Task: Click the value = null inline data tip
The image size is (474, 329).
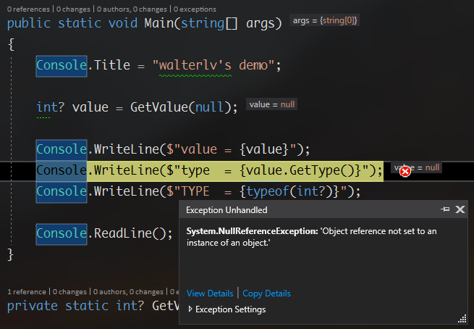Action: 272,104
